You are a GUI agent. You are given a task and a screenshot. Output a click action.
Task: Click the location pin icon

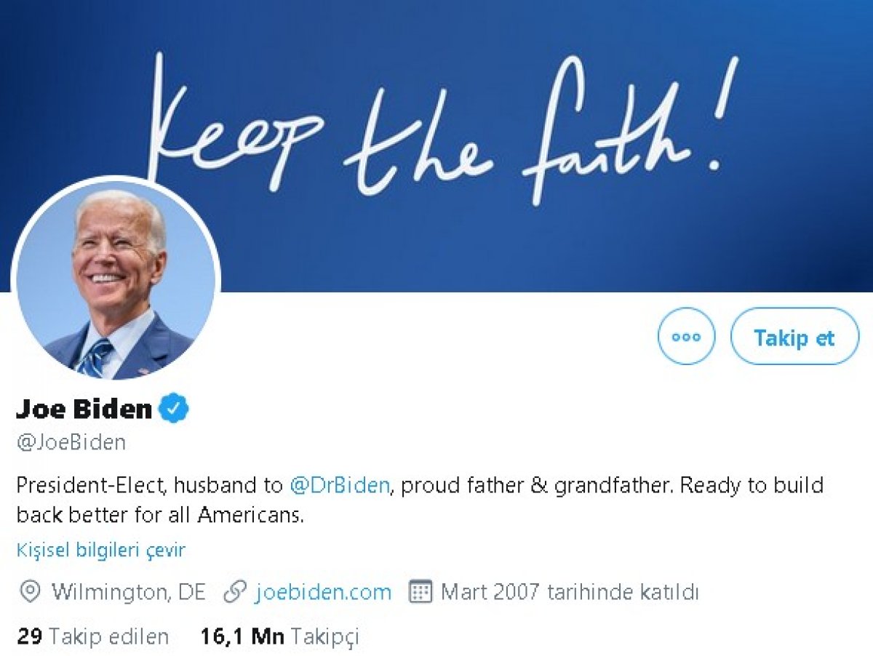point(29,592)
